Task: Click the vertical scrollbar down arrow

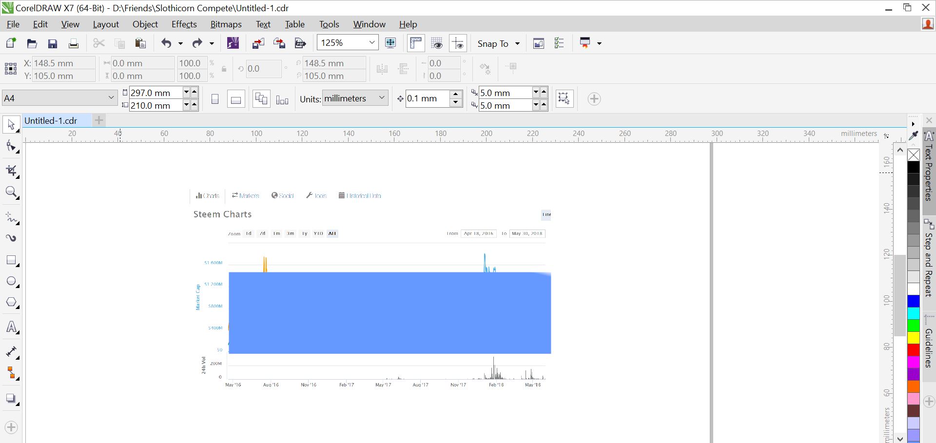Action: click(900, 439)
